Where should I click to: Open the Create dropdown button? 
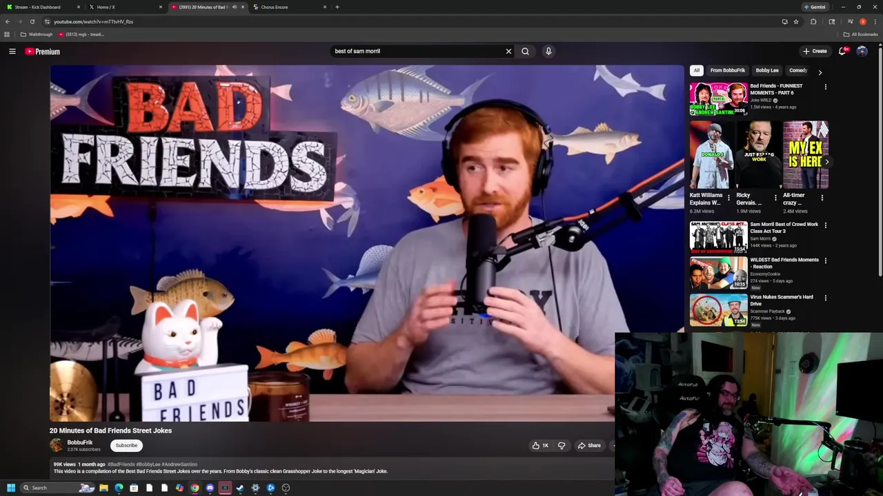point(815,51)
